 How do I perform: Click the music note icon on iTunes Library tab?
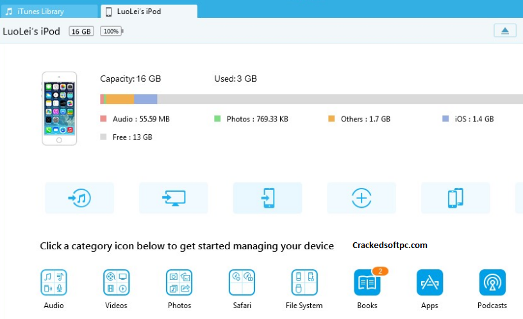click(x=9, y=12)
